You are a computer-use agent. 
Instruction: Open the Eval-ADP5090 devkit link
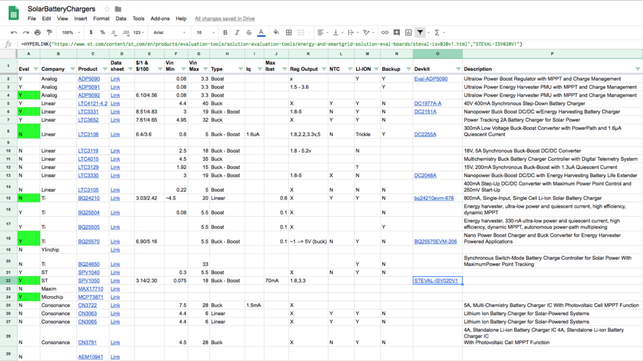pyautogui.click(x=431, y=78)
